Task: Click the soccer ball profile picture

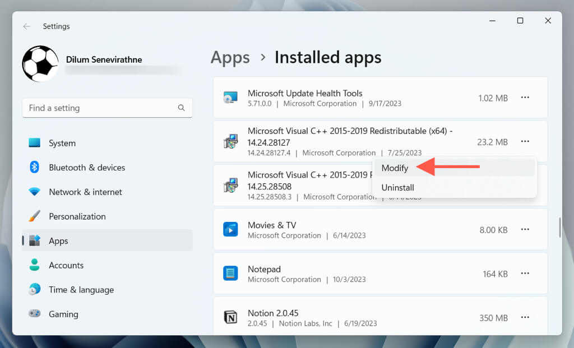Action: pos(40,64)
